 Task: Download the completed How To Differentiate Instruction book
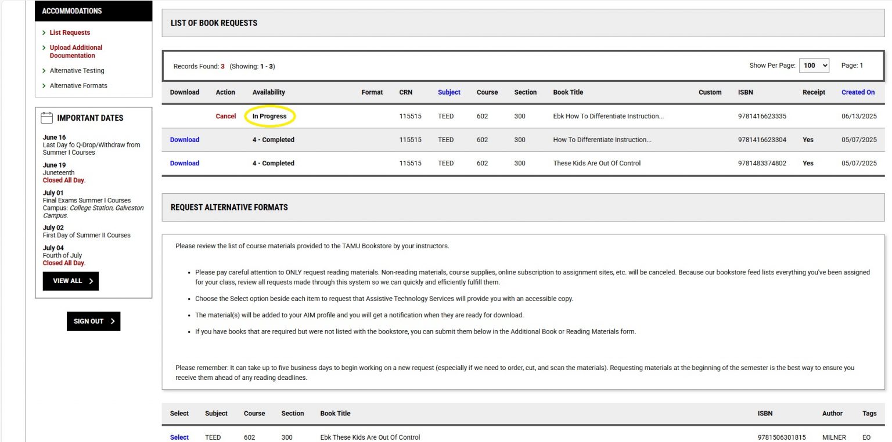pyautogui.click(x=184, y=139)
